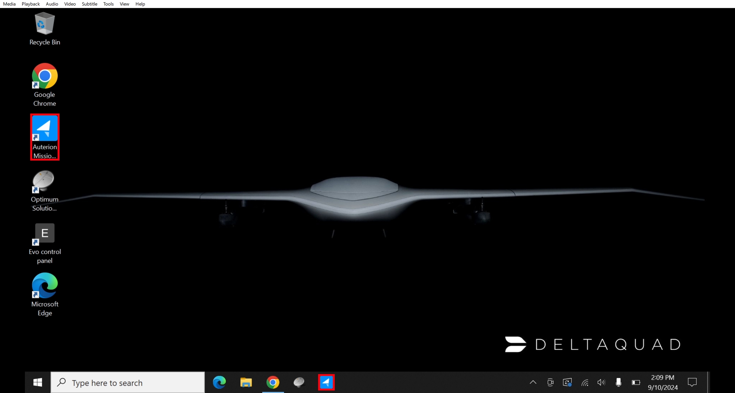Open the notification center icon
Screen dimensions: 735x393
pyautogui.click(x=692, y=382)
